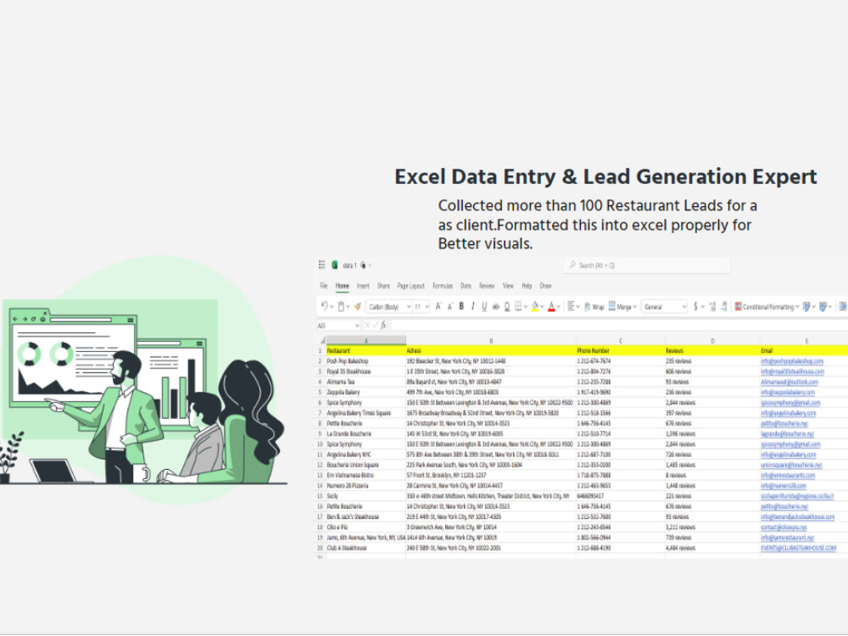The image size is (848, 636).
Task: Apply the yellow Fill Color bucket
Action: point(535,307)
